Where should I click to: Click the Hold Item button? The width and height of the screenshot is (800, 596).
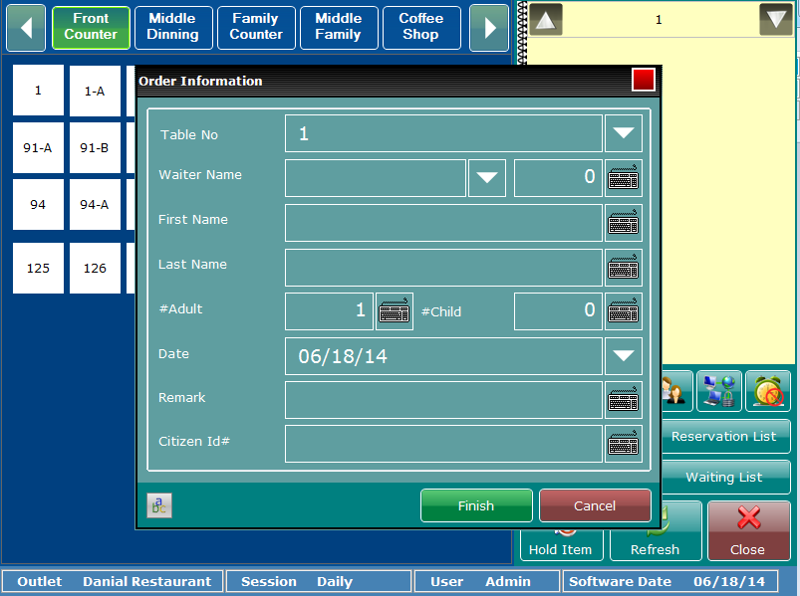[x=561, y=545]
